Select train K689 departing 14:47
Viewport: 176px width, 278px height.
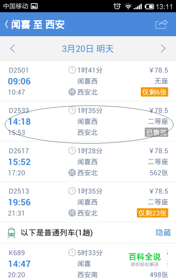[x=88, y=261]
